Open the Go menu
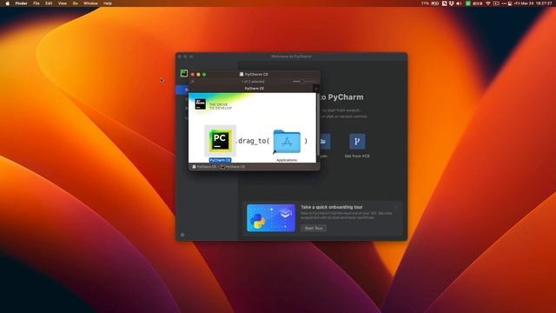The width and height of the screenshot is (556, 313). (76, 3)
